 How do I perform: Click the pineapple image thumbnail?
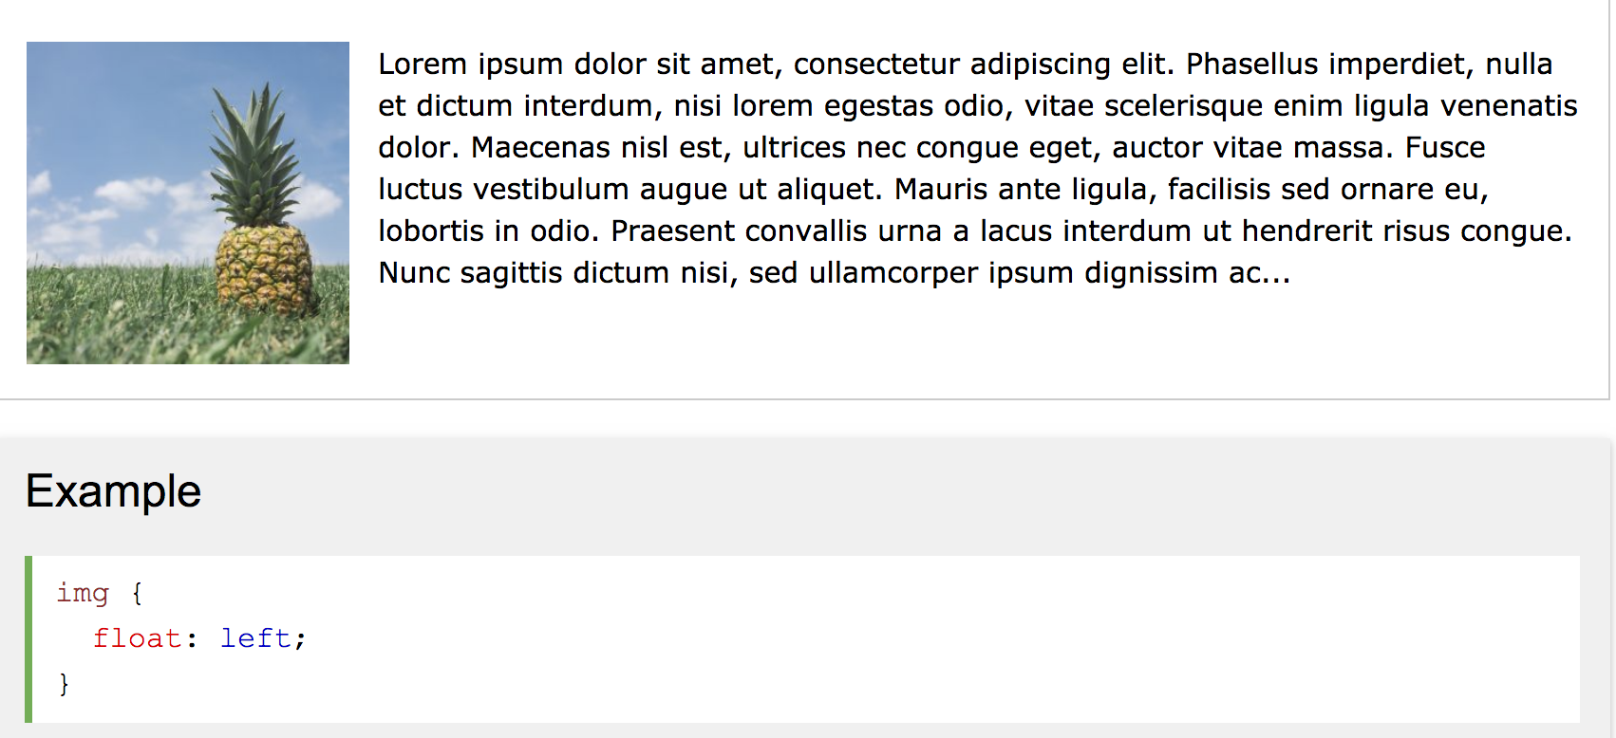188,203
